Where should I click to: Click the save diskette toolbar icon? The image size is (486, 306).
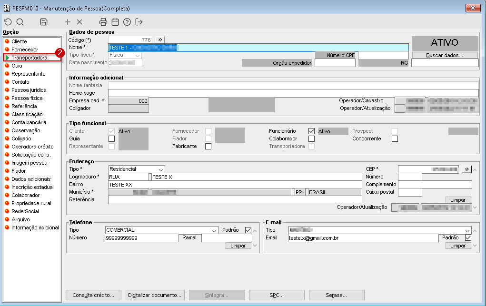[x=44, y=22]
